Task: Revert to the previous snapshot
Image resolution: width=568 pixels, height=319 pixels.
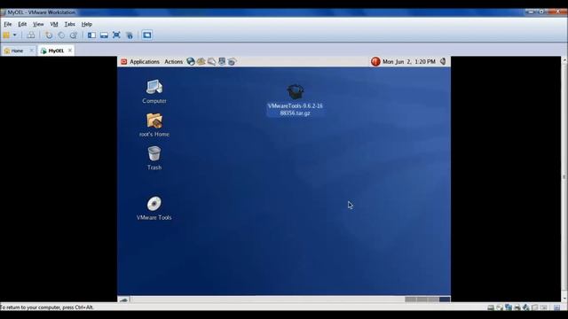Action: pos(61,35)
